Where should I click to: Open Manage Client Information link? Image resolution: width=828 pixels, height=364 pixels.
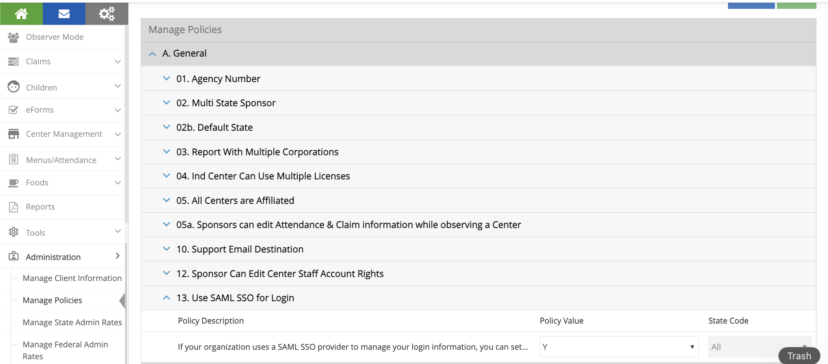pyautogui.click(x=72, y=278)
